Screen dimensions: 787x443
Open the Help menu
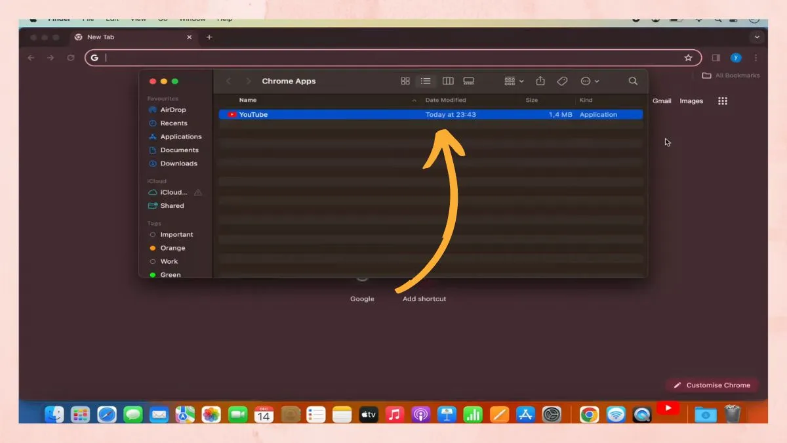[x=225, y=19]
